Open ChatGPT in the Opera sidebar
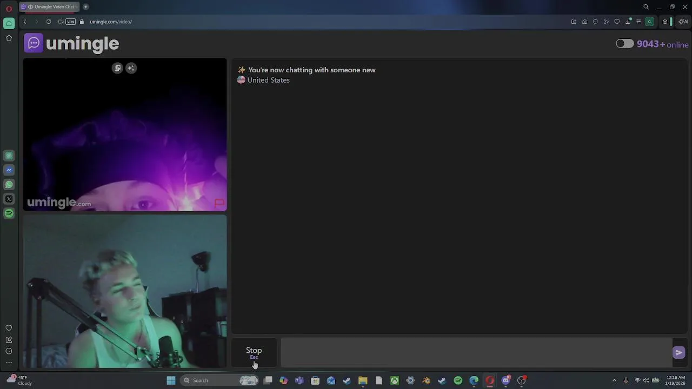 tap(9, 156)
